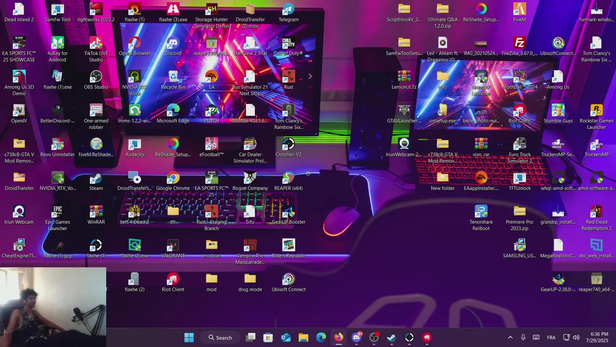This screenshot has width=616, height=347.
Task: Open the Dead Island 2 desktop shortcut
Action: tap(19, 13)
